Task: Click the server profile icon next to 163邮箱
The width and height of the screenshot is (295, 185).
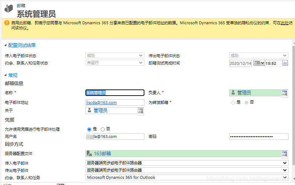Action: [89, 154]
